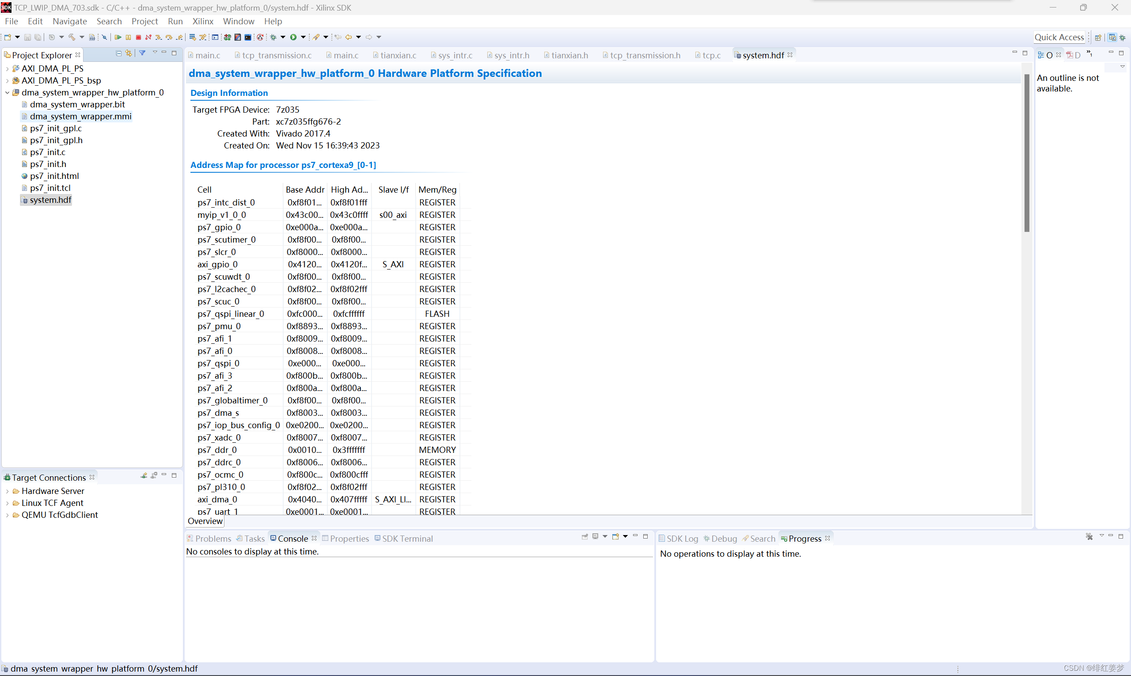Close the system.hdf editor tab

pyautogui.click(x=790, y=55)
